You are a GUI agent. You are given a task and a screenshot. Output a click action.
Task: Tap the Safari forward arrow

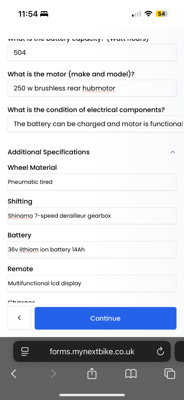(53, 374)
